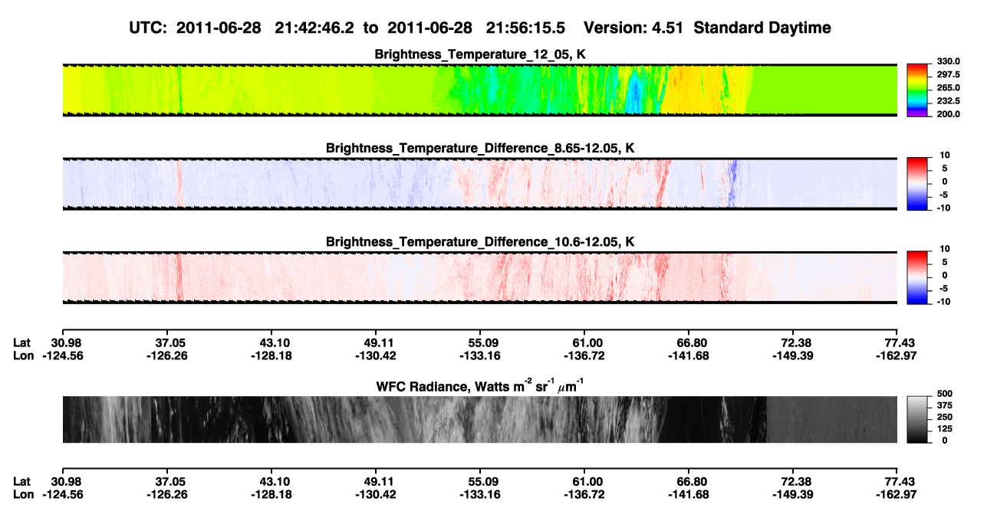Click latitude 72.38 on the bottom axis
This screenshot has height=511, width=997.
coord(796,481)
